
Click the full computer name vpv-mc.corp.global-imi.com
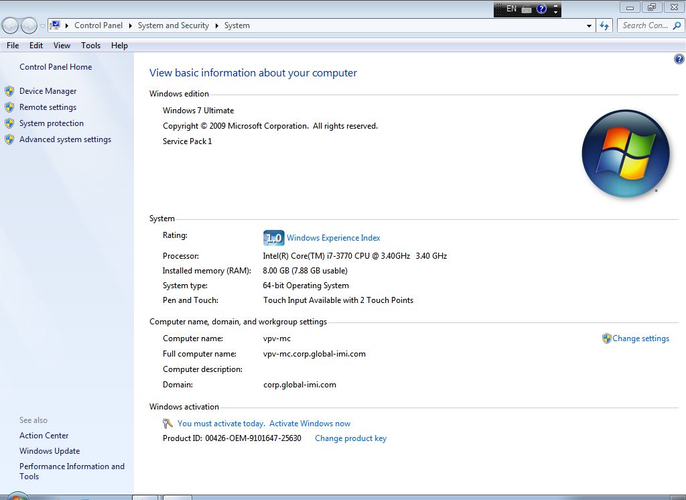click(x=314, y=354)
